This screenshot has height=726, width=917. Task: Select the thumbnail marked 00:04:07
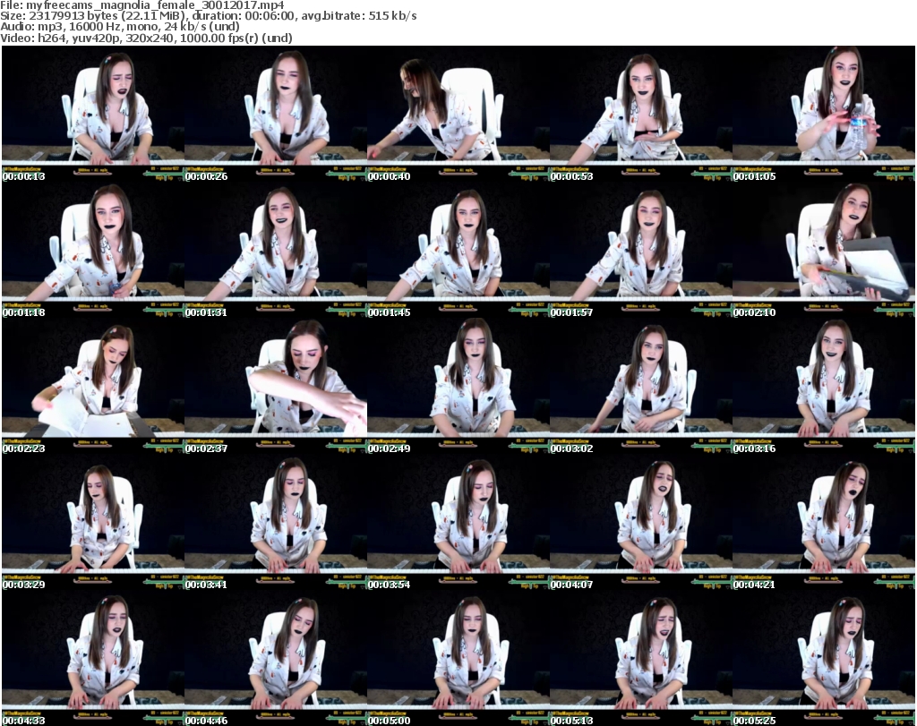641,523
